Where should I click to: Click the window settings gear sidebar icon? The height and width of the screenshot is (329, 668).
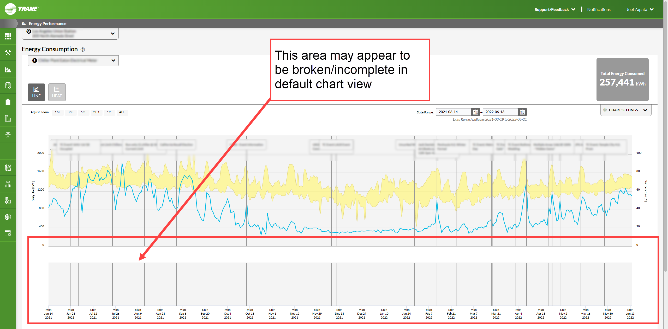tap(8, 233)
